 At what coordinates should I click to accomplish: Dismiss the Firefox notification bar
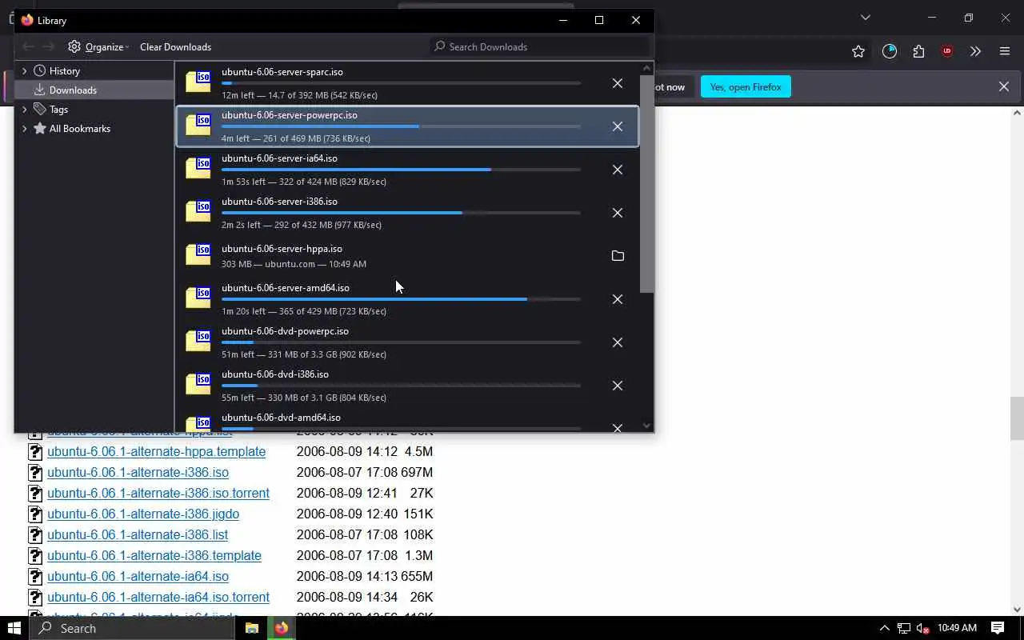pyautogui.click(x=1004, y=86)
